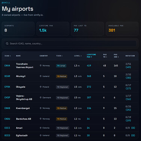
Task: Open EEEI airport link
Action: click(x=7, y=128)
